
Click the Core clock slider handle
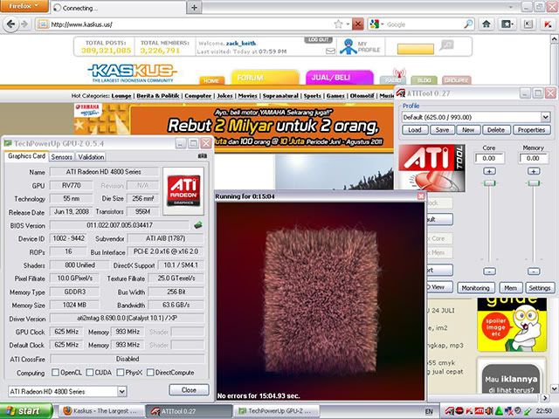pyautogui.click(x=489, y=183)
